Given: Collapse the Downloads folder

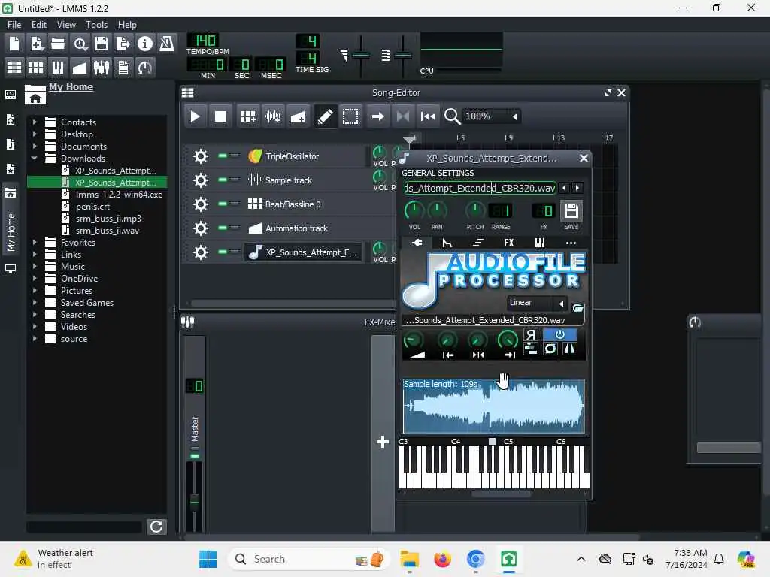Looking at the screenshot, I should pyautogui.click(x=35, y=158).
